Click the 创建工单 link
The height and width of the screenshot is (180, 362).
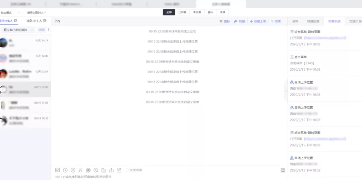click(260, 21)
